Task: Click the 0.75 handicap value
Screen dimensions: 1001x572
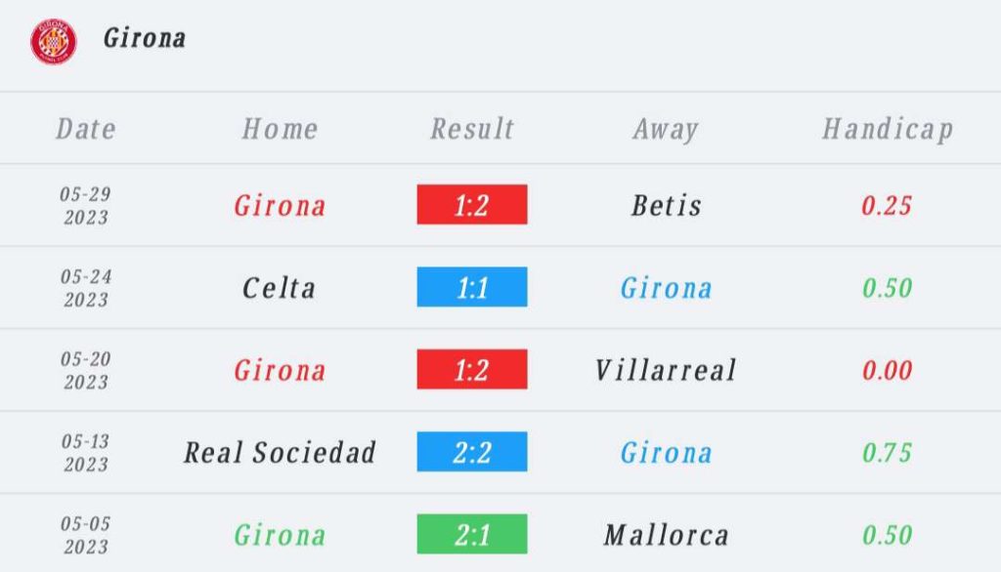Action: click(x=887, y=453)
